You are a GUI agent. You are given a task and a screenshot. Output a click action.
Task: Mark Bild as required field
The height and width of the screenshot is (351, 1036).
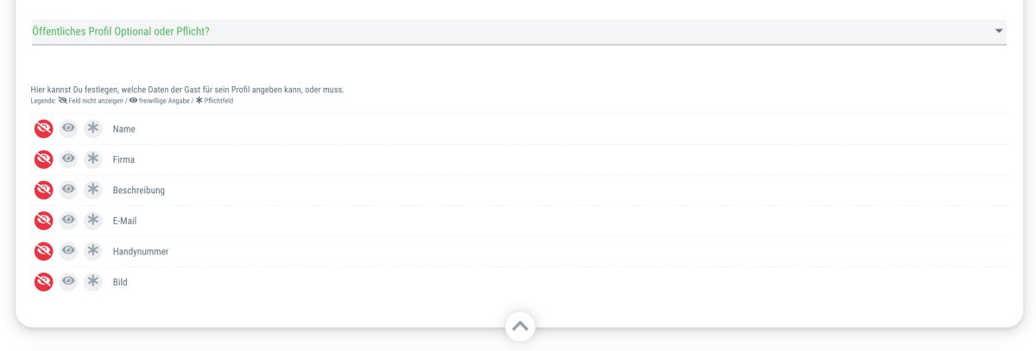pos(93,282)
